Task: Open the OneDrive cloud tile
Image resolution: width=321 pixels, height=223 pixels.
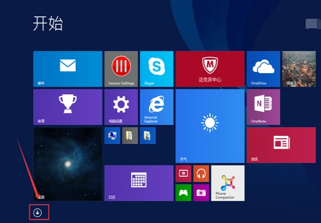Action: coord(263,69)
